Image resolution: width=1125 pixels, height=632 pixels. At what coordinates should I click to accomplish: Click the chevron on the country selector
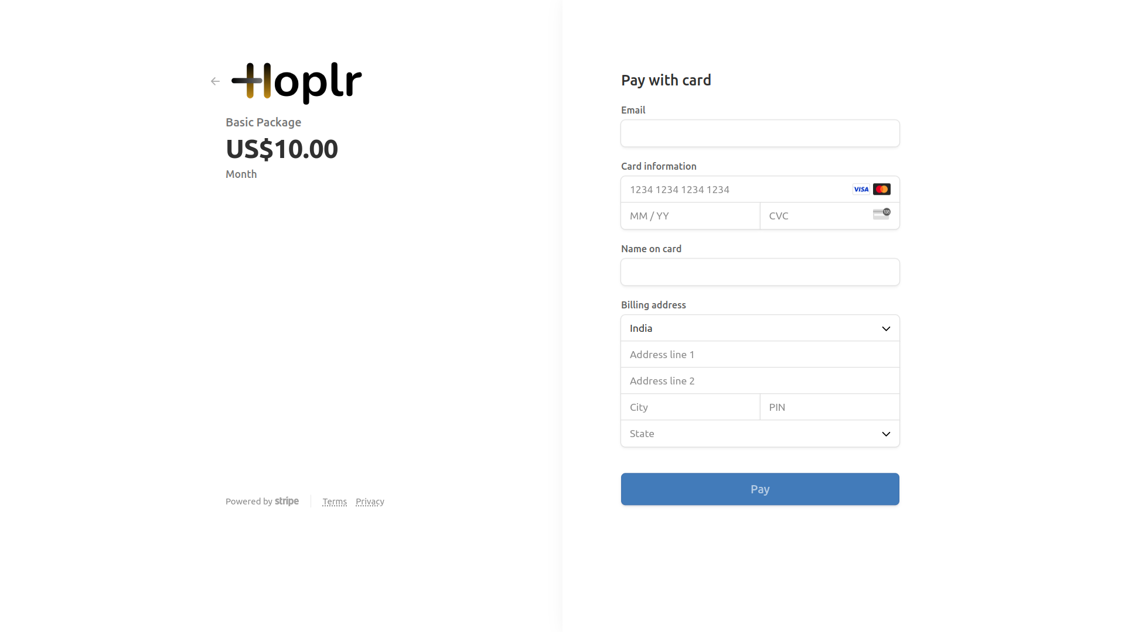886,329
